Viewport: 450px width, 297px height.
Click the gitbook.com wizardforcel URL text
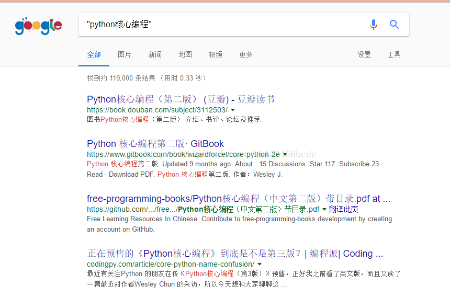click(183, 155)
